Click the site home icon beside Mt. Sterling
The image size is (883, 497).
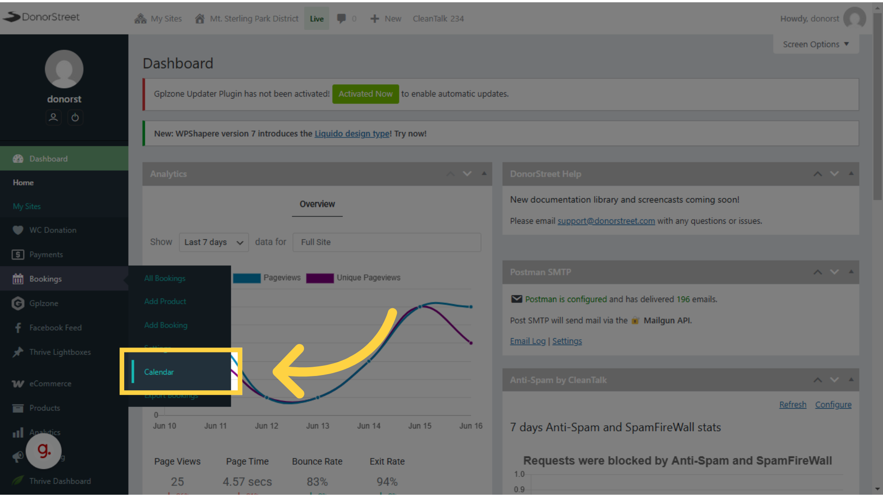tap(200, 18)
